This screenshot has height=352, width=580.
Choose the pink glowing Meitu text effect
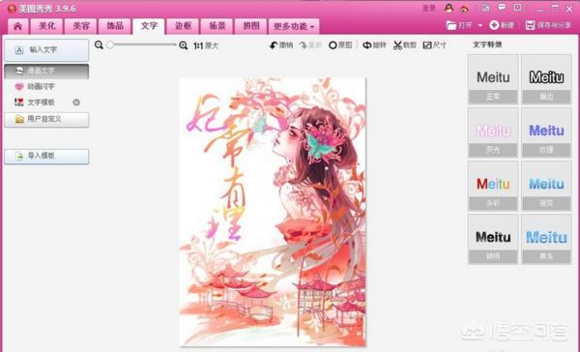click(493, 132)
